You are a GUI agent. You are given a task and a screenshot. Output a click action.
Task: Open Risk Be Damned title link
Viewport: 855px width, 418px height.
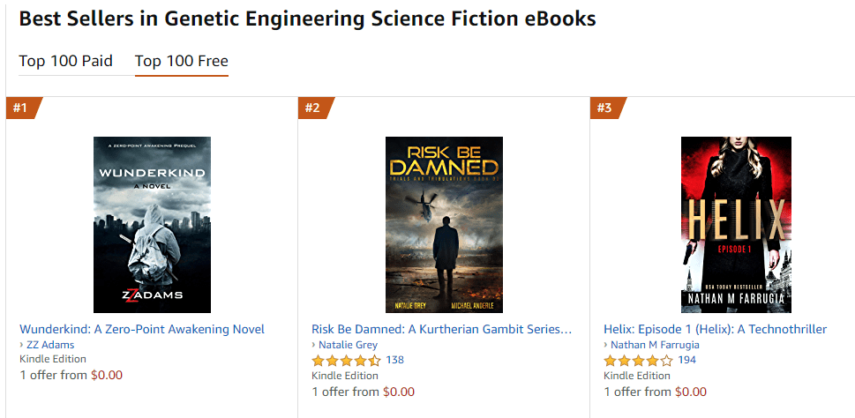[x=441, y=330]
